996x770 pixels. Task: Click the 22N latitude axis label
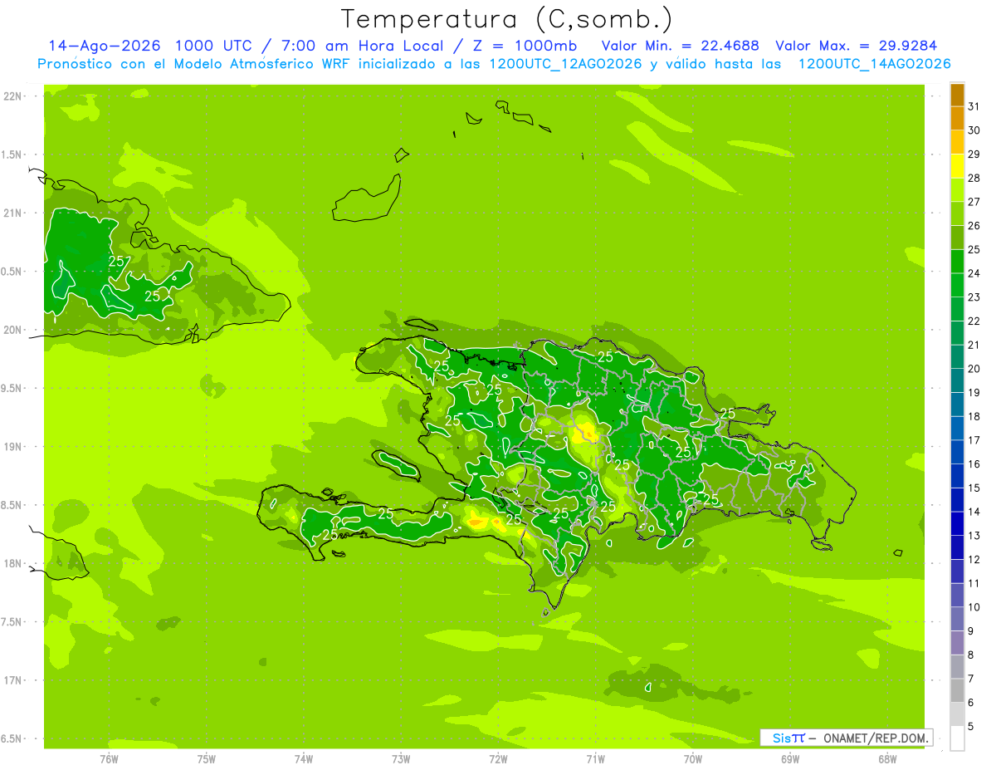click(12, 96)
